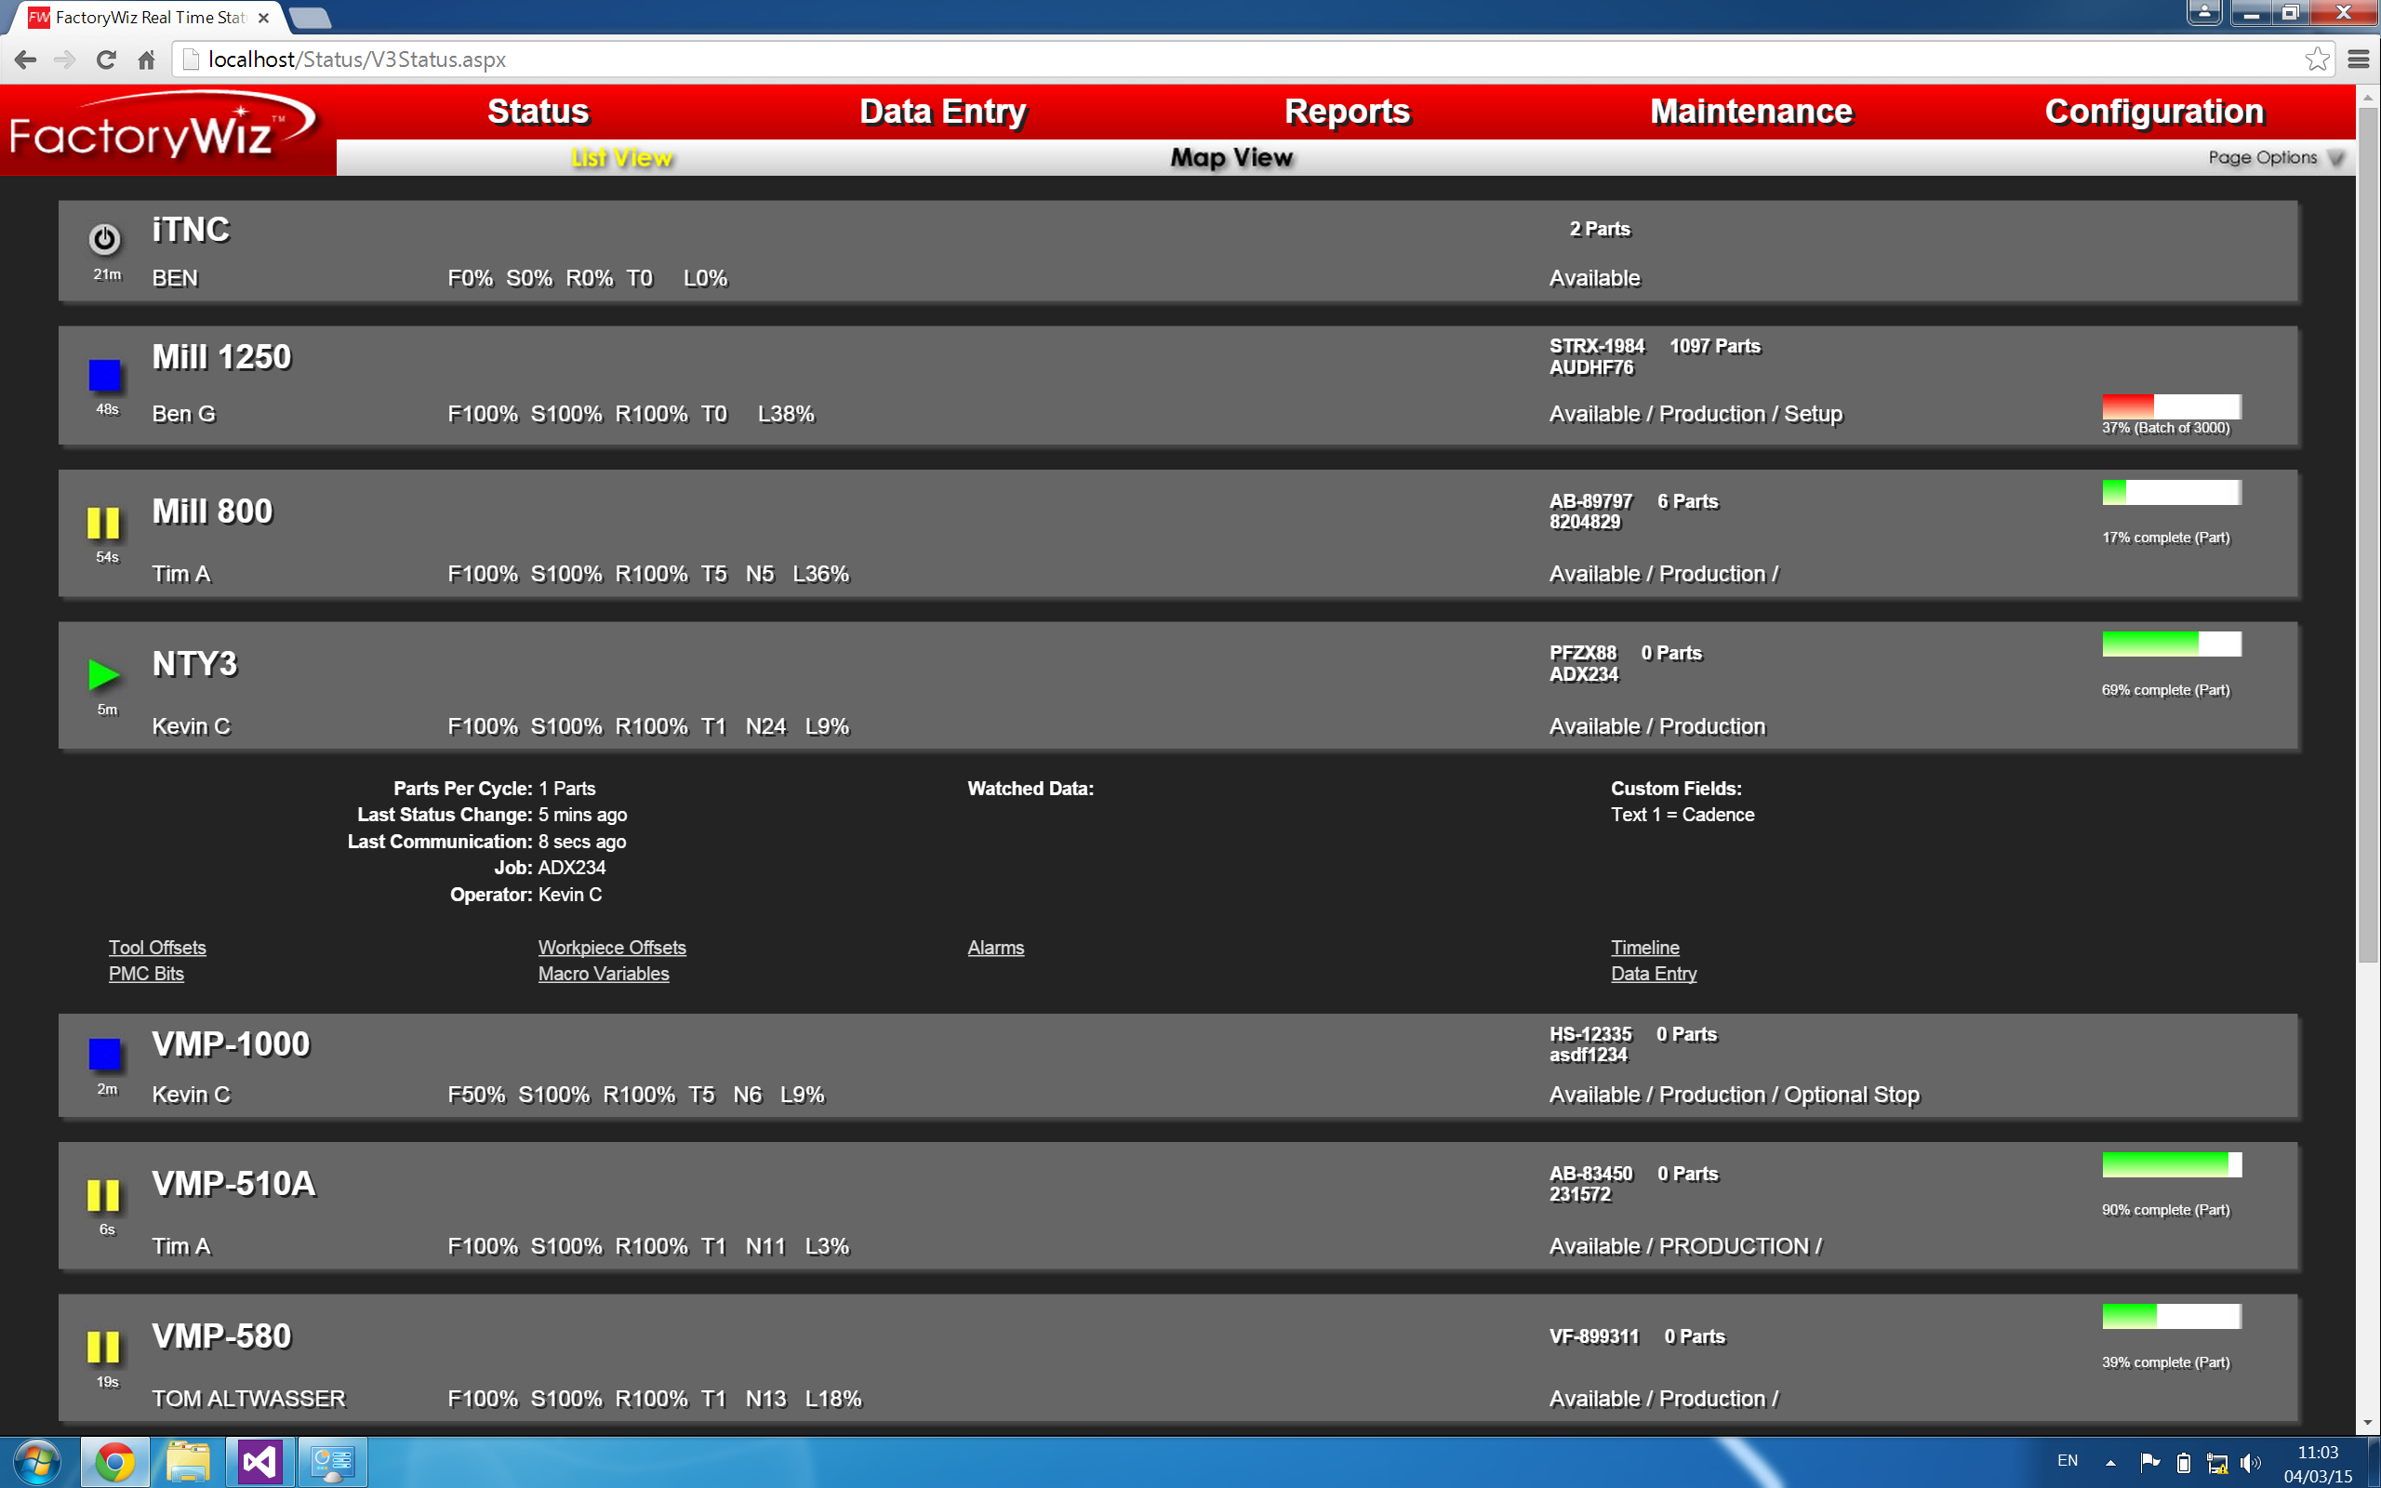Click the volume speaker tray icon

(x=2249, y=1464)
